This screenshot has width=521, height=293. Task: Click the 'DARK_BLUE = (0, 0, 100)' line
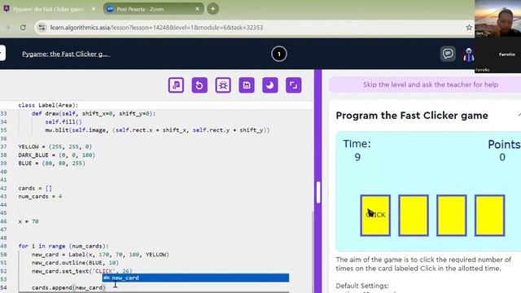[56, 155]
